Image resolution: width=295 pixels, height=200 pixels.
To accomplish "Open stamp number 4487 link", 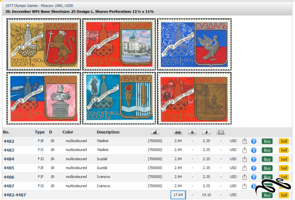I will [x=9, y=186].
